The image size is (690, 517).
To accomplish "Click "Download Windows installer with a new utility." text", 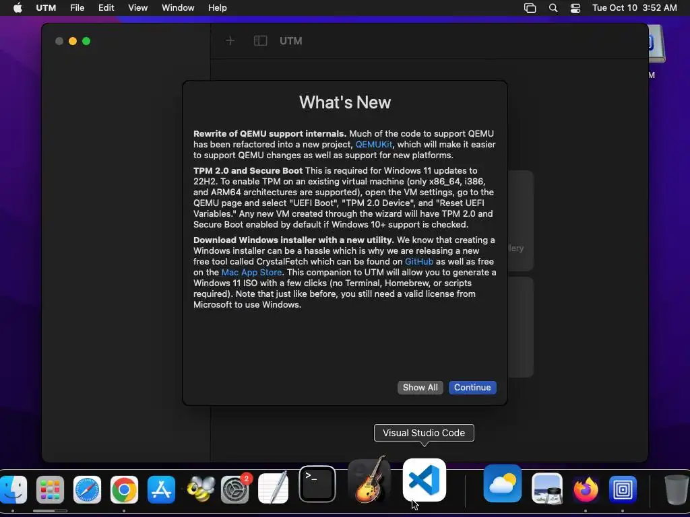I will pyautogui.click(x=294, y=240).
